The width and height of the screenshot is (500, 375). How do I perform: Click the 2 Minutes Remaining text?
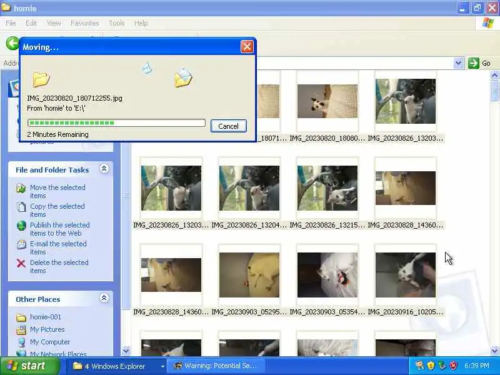57,134
